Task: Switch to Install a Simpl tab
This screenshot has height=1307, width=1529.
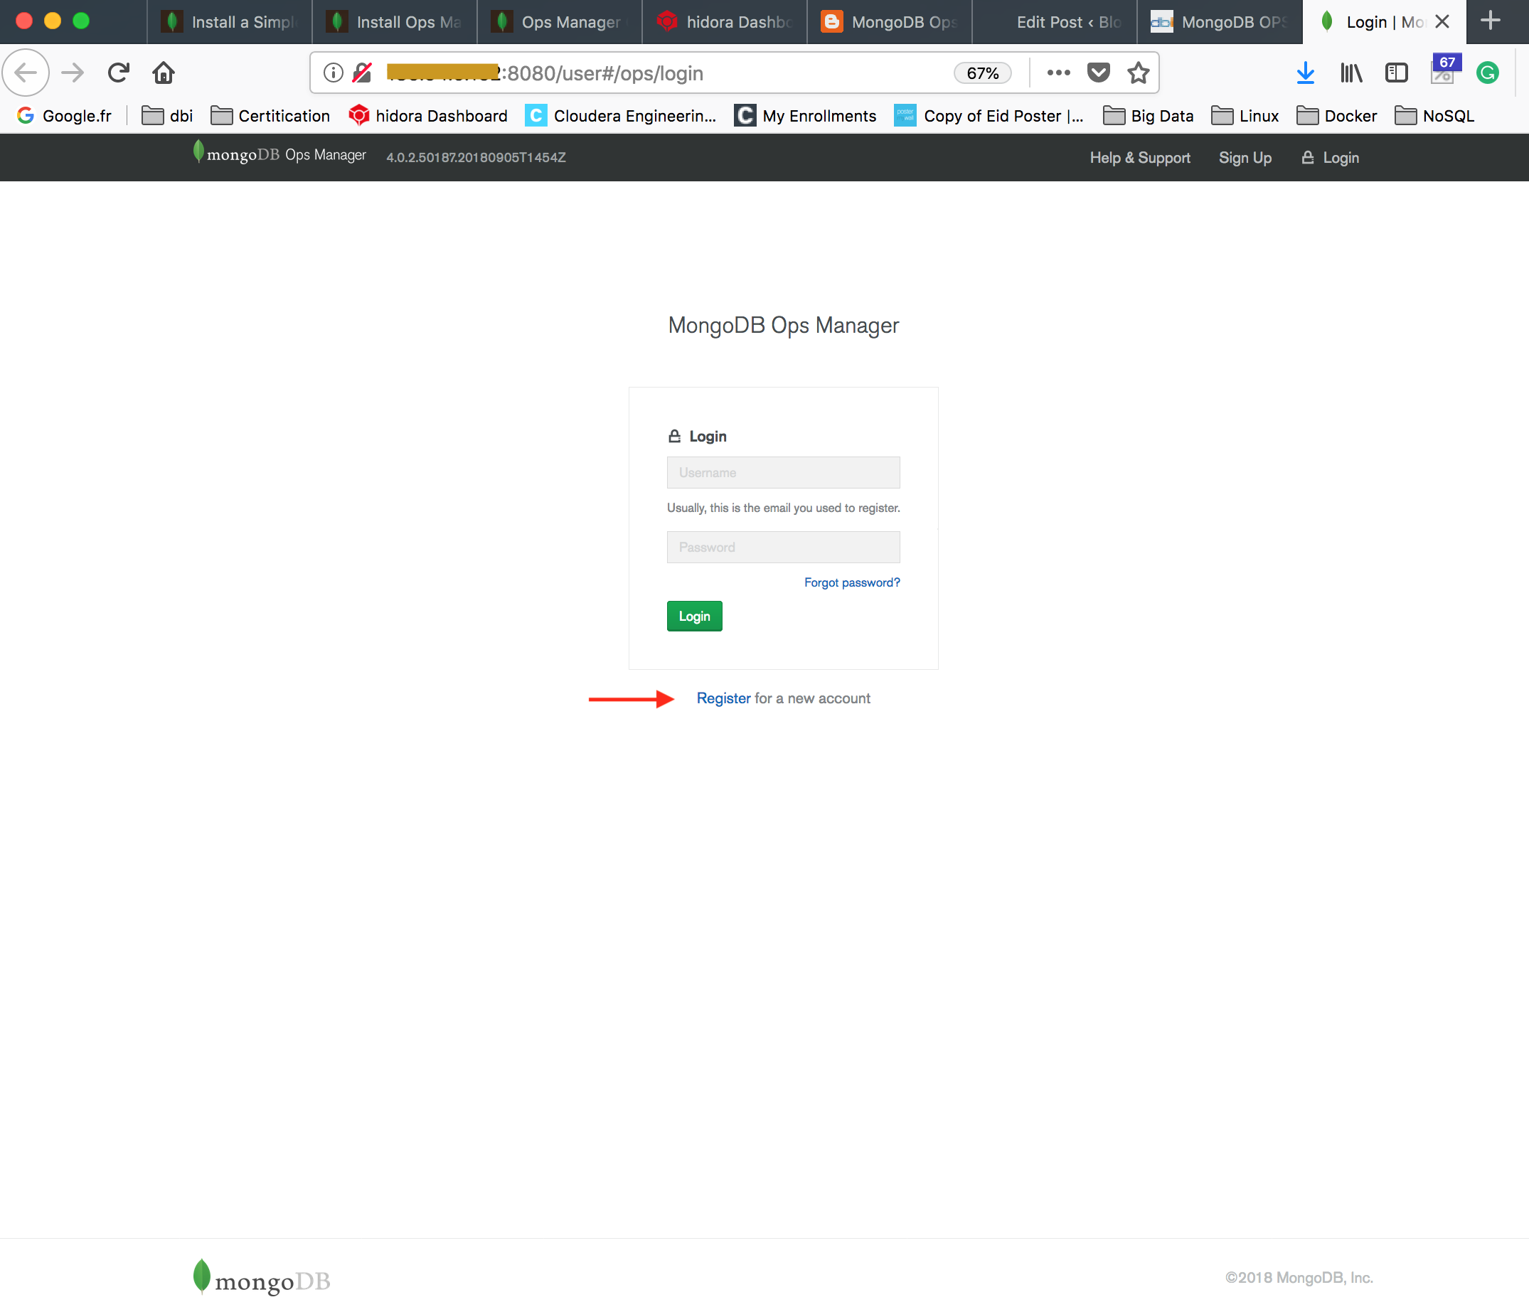Action: tap(230, 21)
